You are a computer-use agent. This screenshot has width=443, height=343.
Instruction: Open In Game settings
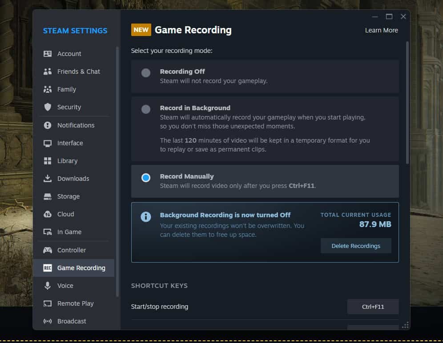point(74,232)
